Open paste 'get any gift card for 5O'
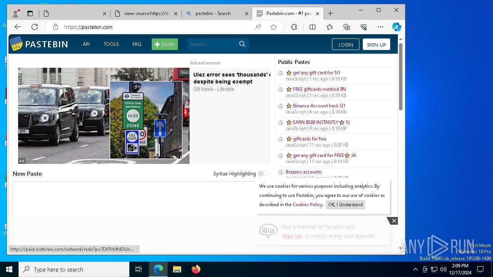493x277 pixels. [x=316, y=72]
